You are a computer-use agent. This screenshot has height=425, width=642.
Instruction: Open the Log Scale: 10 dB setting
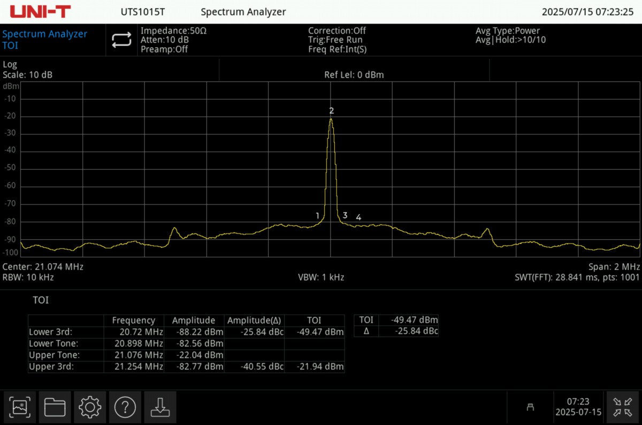tap(28, 70)
